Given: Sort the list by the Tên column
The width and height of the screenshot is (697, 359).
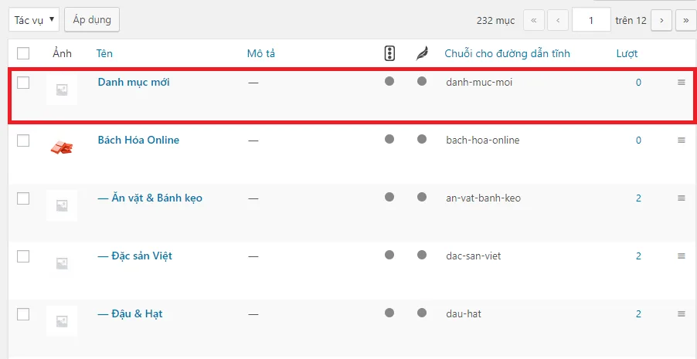Looking at the screenshot, I should coord(104,54).
